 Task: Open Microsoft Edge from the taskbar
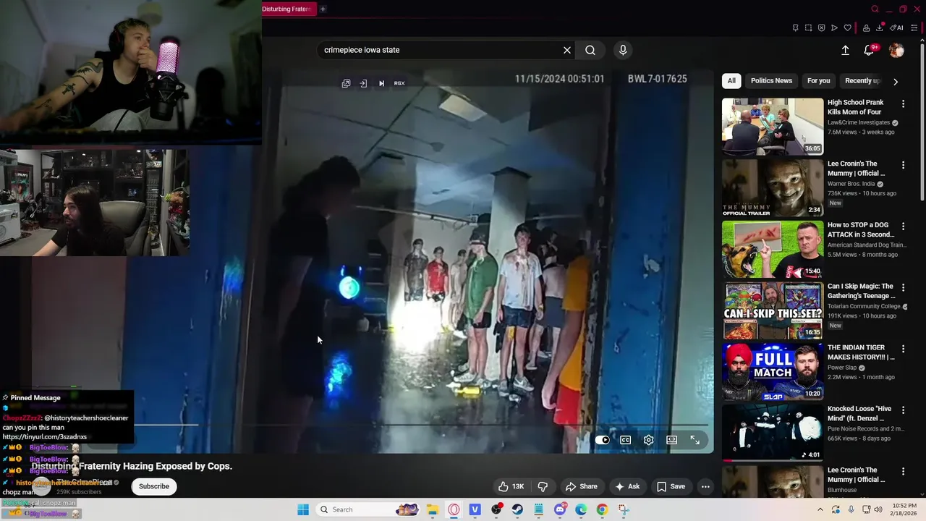581,509
